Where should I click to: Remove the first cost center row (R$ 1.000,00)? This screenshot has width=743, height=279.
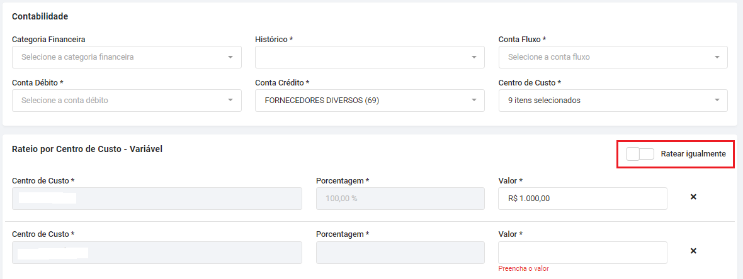click(693, 197)
